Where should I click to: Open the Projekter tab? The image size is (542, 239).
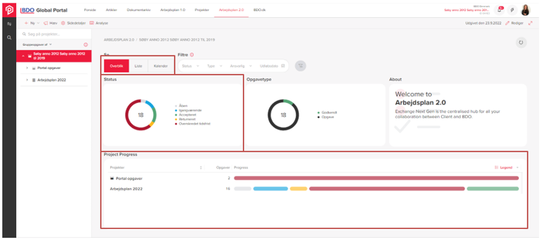click(x=202, y=10)
